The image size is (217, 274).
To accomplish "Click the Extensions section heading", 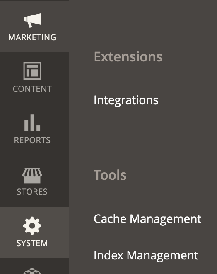I will (x=128, y=57).
